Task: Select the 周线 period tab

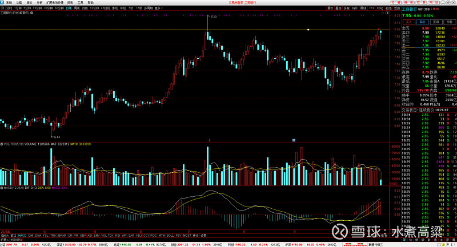Action: pos(77,8)
